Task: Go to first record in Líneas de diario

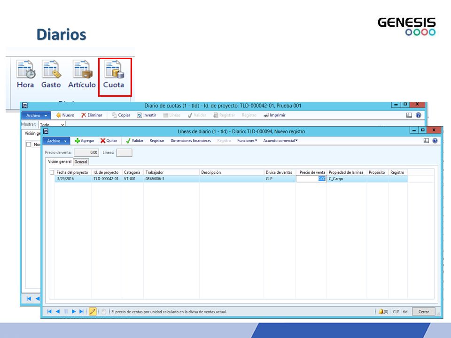Action: tap(49, 312)
